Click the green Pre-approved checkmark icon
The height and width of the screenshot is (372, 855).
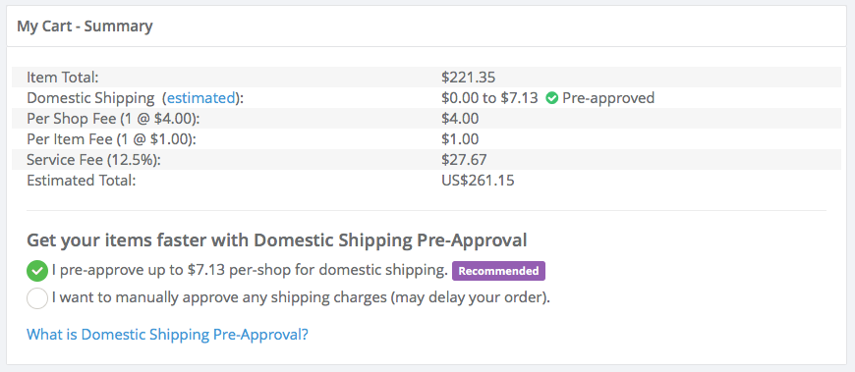pos(552,98)
